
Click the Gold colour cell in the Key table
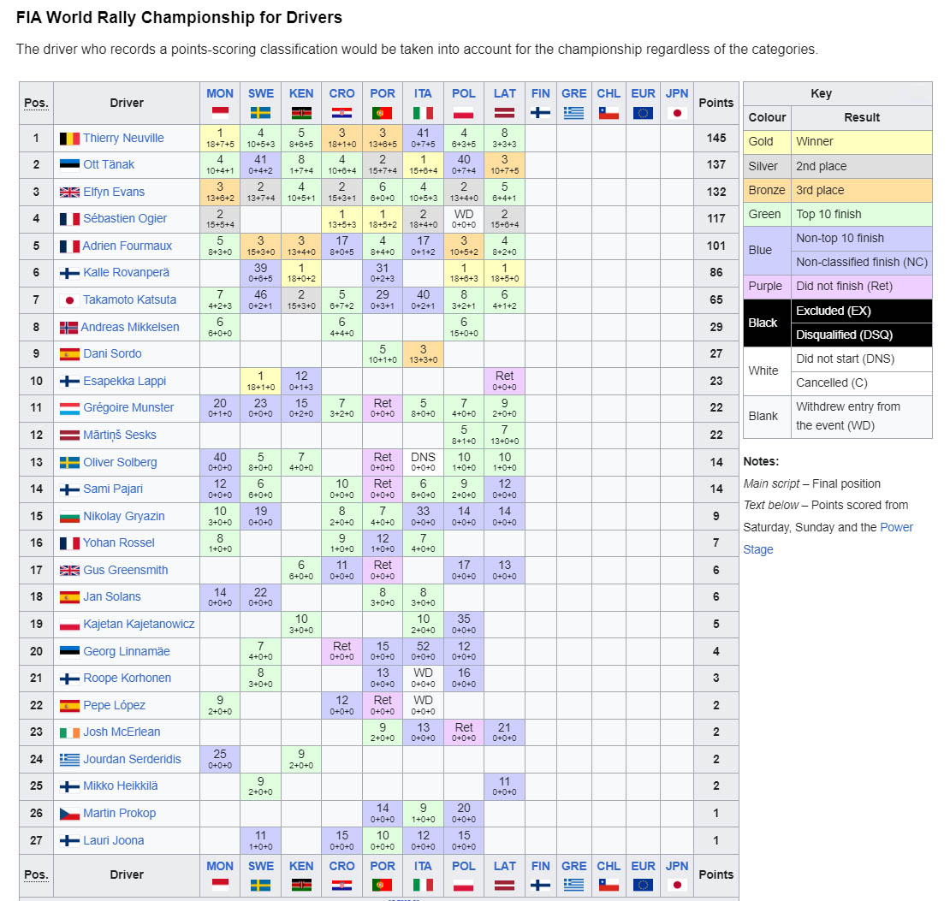[767, 142]
